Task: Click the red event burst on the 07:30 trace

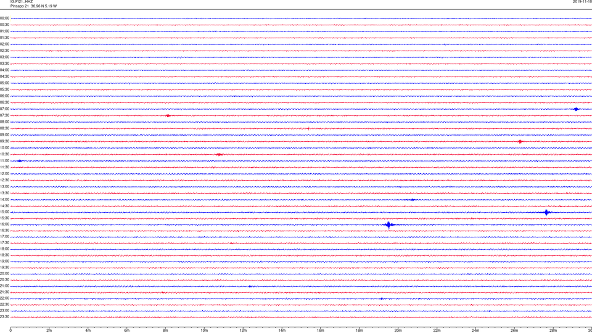Action: (168, 115)
